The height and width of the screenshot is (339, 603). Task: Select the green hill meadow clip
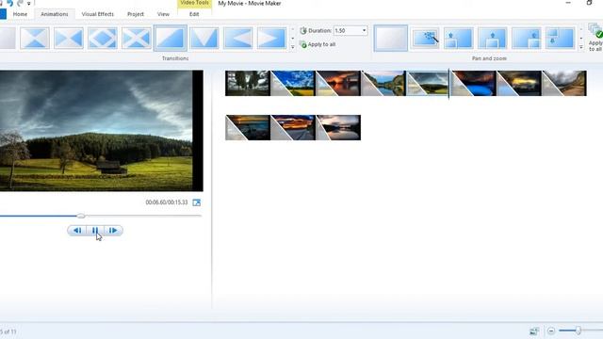pos(428,83)
